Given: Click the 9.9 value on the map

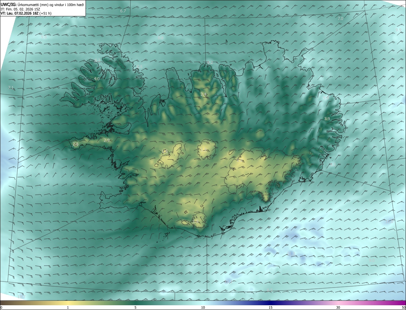Looking at the screenshot, I should (398, 30).
